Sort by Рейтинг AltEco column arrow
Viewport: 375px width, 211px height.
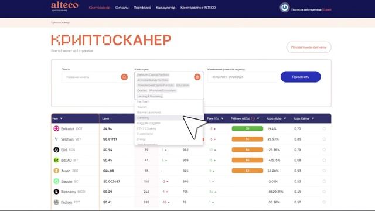pos(258,118)
